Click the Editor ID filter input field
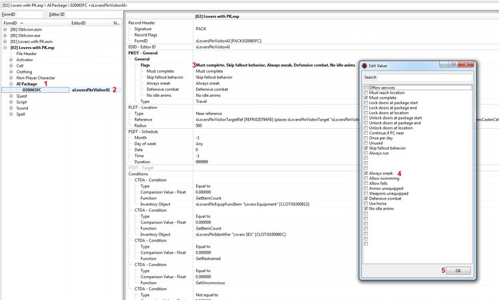 (x=94, y=15)
